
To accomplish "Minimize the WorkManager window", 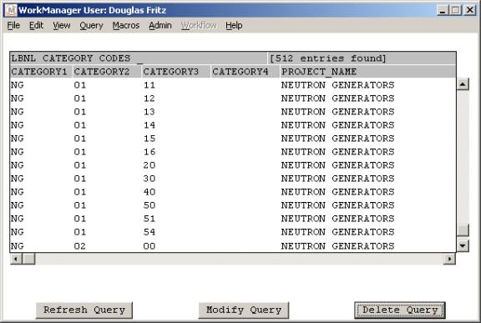I will [443, 10].
